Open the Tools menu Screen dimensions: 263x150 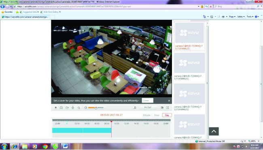tap(250, 17)
